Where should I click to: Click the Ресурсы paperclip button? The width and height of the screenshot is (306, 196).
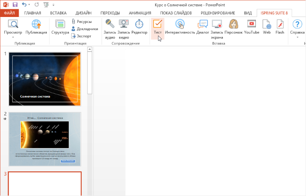click(82, 22)
